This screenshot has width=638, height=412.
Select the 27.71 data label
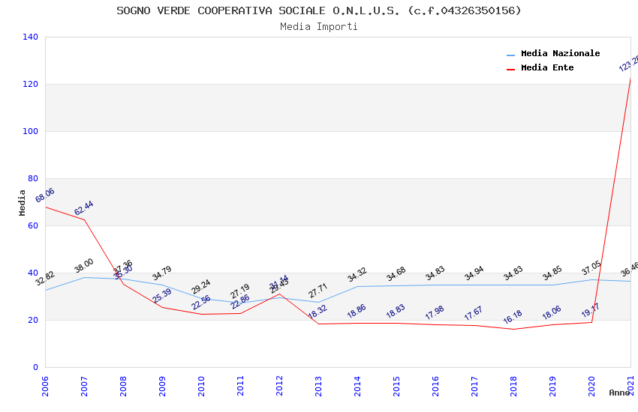click(317, 291)
